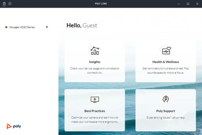The height and width of the screenshot is (135, 202).
Task: Click the green status dot for Voyager
Action: coord(6,27)
